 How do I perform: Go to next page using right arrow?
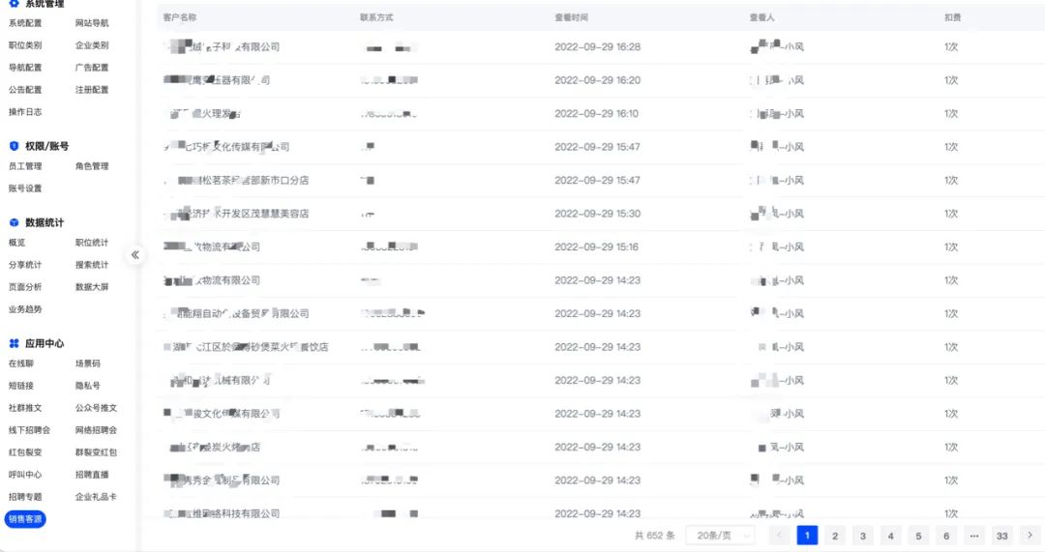point(1030,536)
